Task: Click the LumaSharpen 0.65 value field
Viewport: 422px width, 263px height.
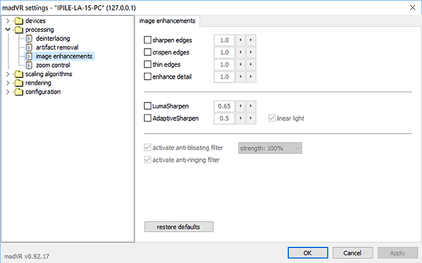Action: click(225, 106)
